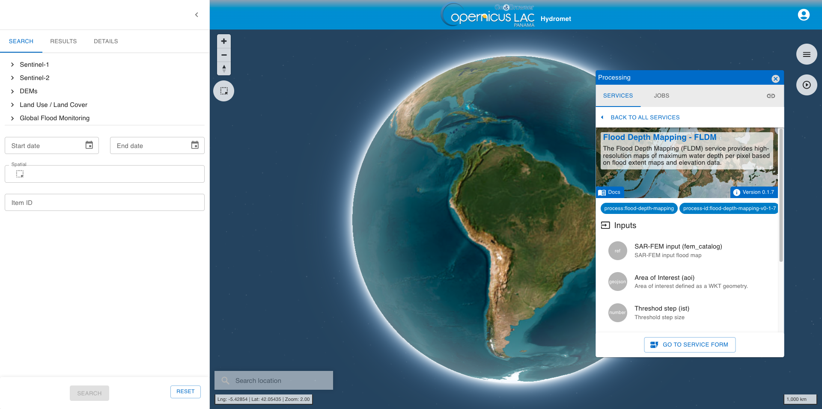The image size is (822, 409).
Task: Collapse the left search sidebar
Action: click(x=197, y=15)
